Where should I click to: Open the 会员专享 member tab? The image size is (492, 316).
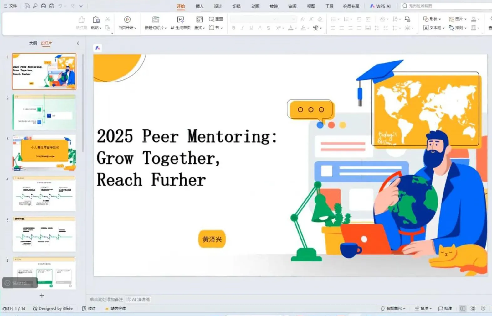351,6
